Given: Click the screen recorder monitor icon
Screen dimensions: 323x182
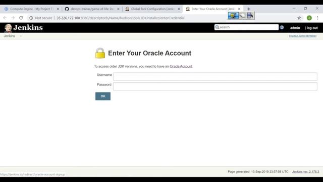Looking at the screenshot, I should click(233, 16).
